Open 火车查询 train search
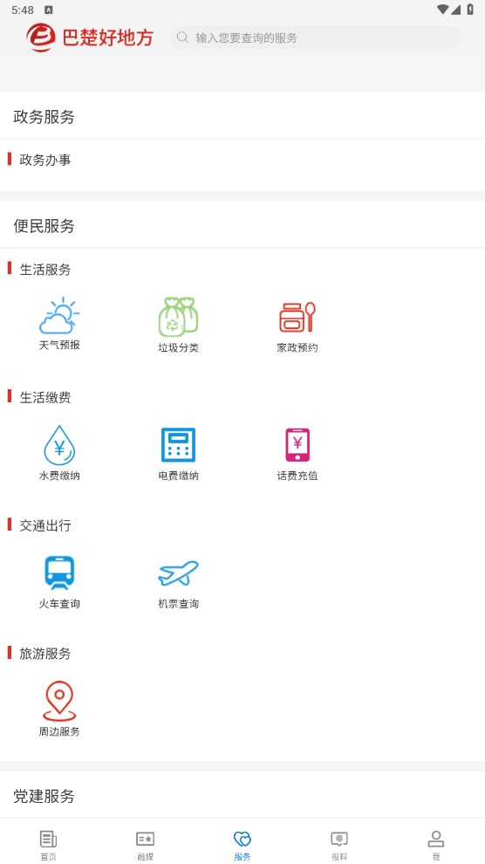 [x=59, y=573]
